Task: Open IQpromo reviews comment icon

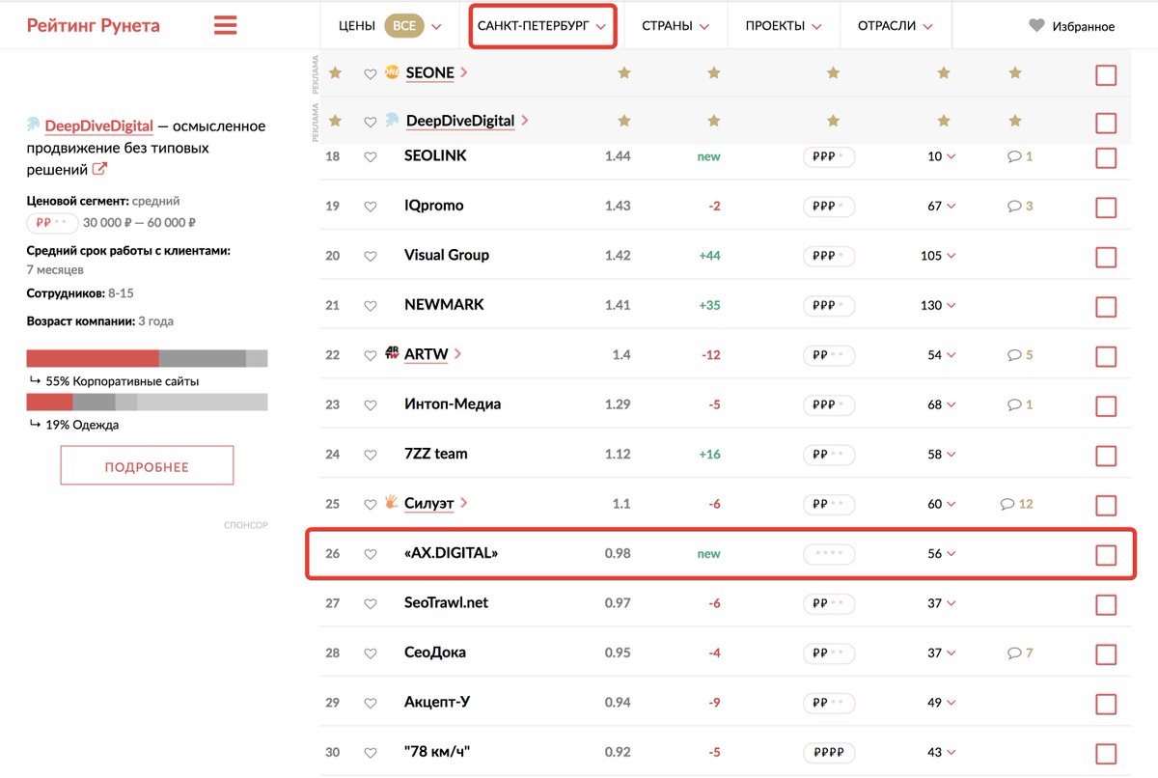Action: 1014,206
